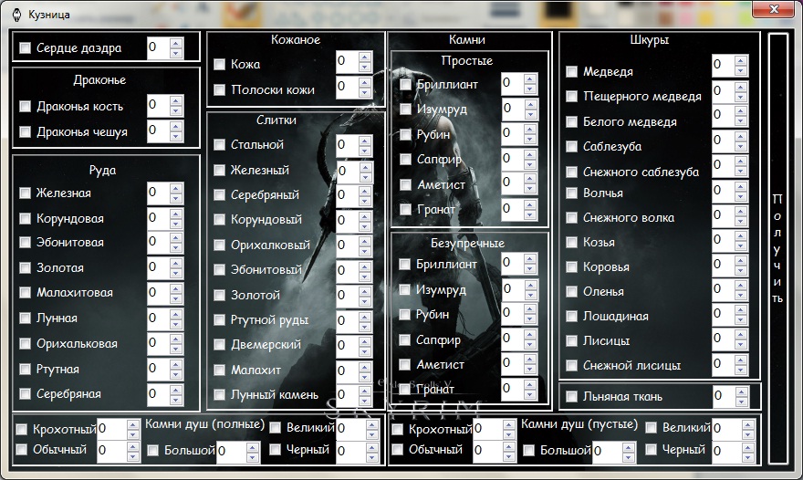Decrease the Драконья кость quantity
The image size is (803, 480).
176,111
